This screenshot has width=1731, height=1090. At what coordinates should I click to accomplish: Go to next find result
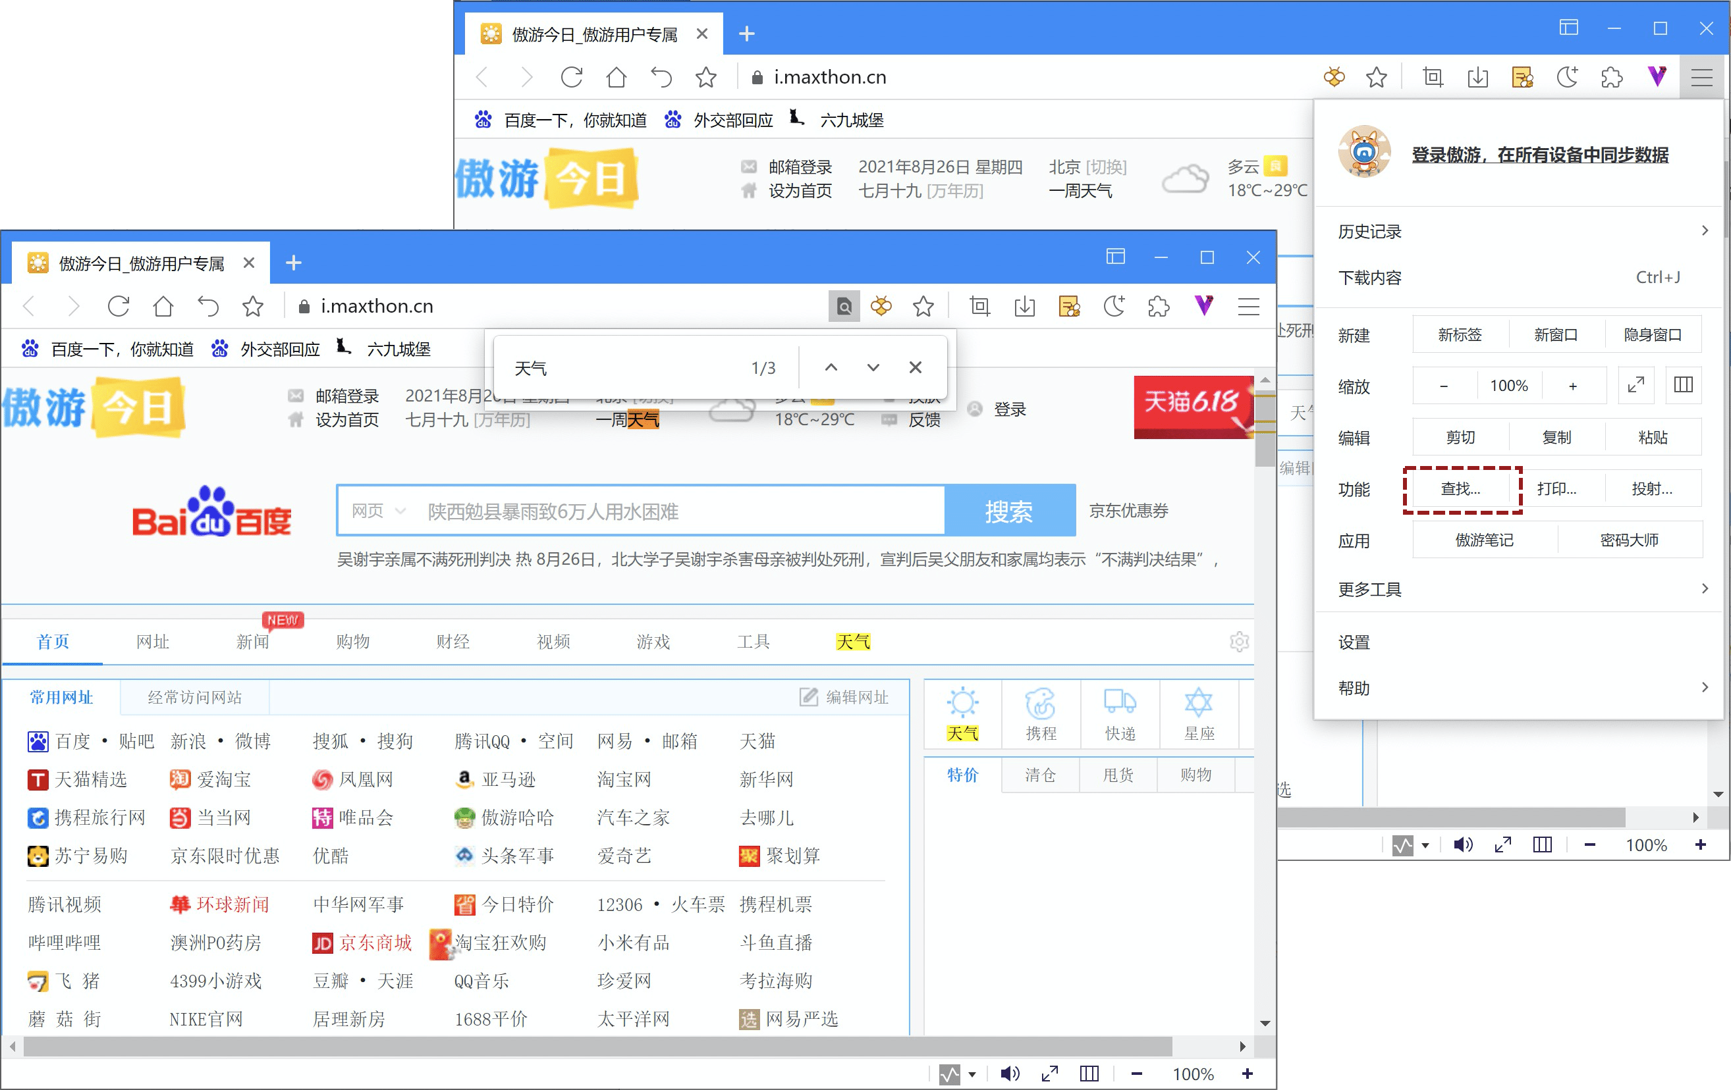[873, 367]
